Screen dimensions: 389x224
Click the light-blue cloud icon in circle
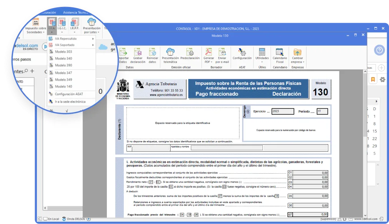103,46
